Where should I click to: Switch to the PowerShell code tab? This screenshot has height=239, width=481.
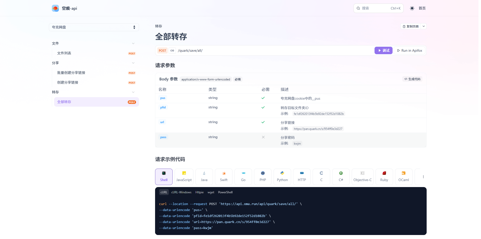(225, 192)
